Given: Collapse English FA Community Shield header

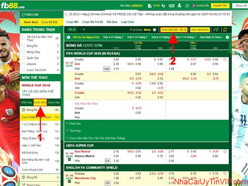Looking at the screenshot, I should tap(146, 167).
